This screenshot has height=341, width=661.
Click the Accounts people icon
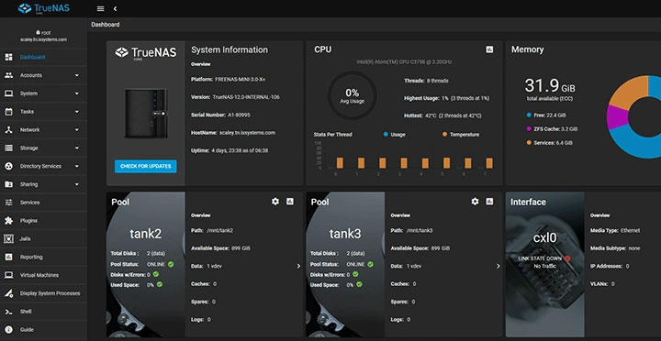pos(8,75)
